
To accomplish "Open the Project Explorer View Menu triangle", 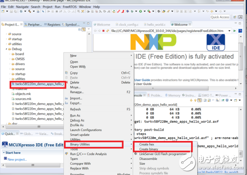I will 88,29.
